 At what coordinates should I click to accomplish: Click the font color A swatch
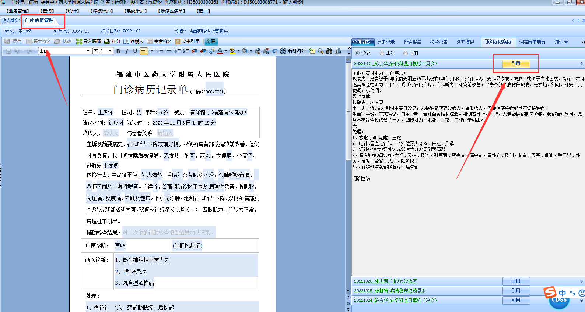tap(220, 51)
